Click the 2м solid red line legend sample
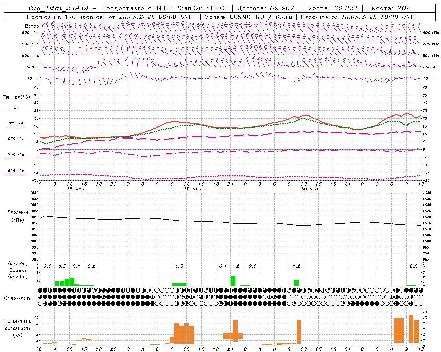 16,111
